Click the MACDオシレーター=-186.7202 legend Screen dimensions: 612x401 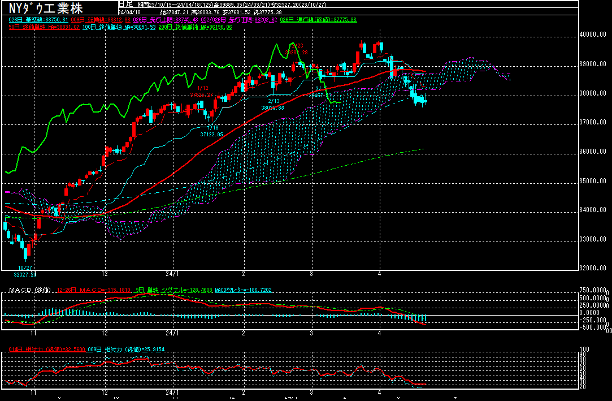243,290
